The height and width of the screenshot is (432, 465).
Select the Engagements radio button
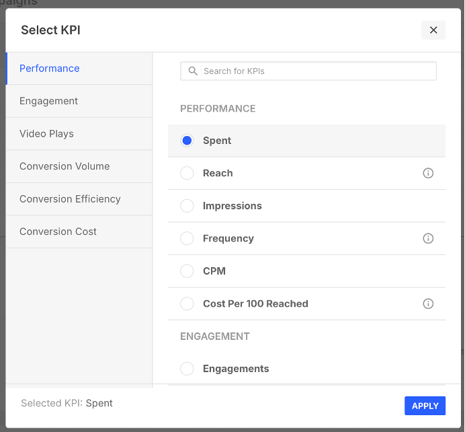coord(187,369)
